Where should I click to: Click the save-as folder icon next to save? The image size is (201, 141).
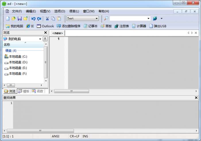[26, 18]
